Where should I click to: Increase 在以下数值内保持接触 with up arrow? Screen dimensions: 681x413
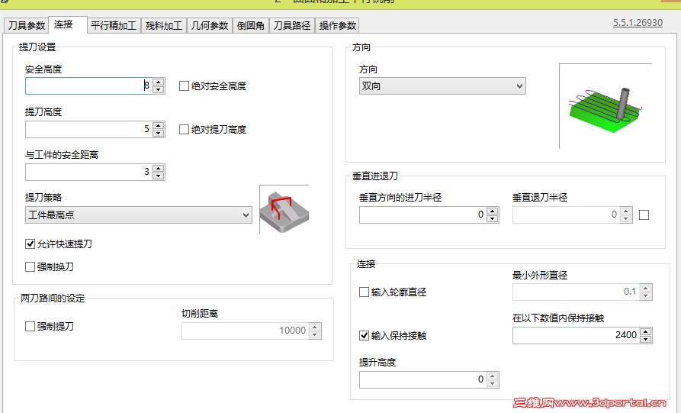point(646,331)
